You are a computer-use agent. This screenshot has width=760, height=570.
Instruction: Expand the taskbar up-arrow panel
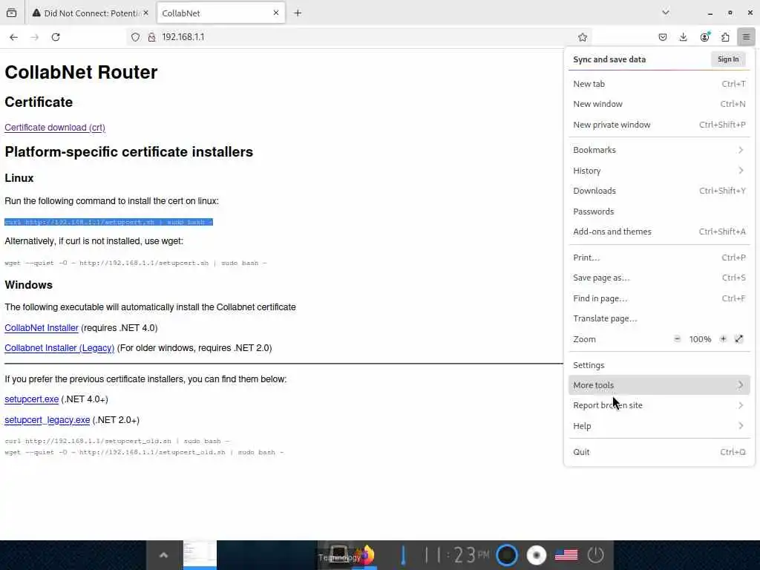tap(164, 555)
